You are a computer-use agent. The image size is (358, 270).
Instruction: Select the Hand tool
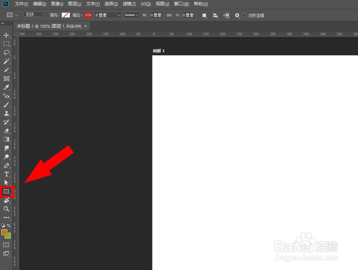point(6,200)
